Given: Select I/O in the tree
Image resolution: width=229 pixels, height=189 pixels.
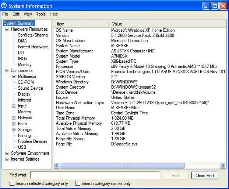Looking at the screenshot, I should coord(21,53).
